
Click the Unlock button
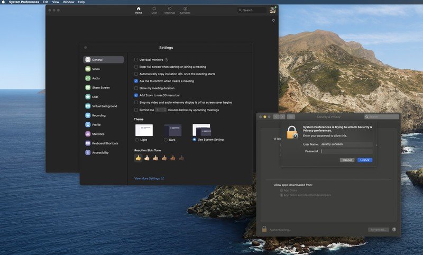tap(365, 160)
